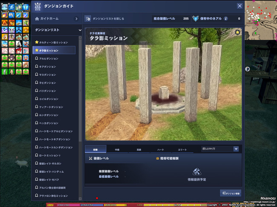Click the pink HP bar at bottom
Image resolution: width=277 pixels, height=207 pixels.
tap(69, 205)
